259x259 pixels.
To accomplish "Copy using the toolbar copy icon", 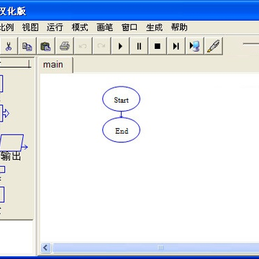I will [x=27, y=46].
